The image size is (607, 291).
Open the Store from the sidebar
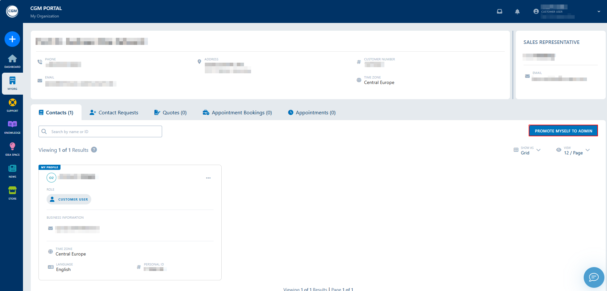click(x=12, y=192)
